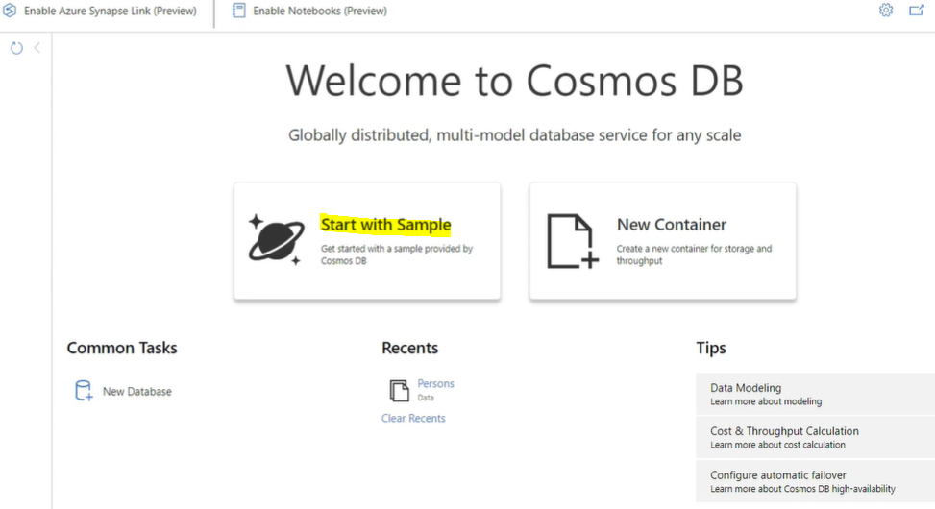The image size is (935, 509).
Task: Click the planet icon on Start with Sample
Action: [276, 239]
